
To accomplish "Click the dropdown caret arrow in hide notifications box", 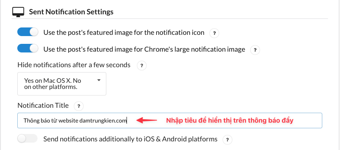I will tap(99, 80).
